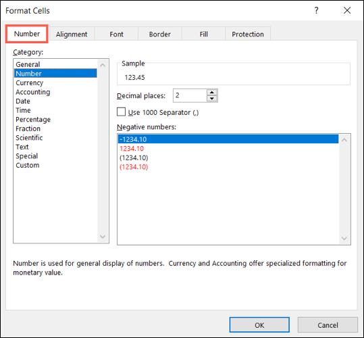
Task: Confirm with the OK button
Action: (259, 325)
